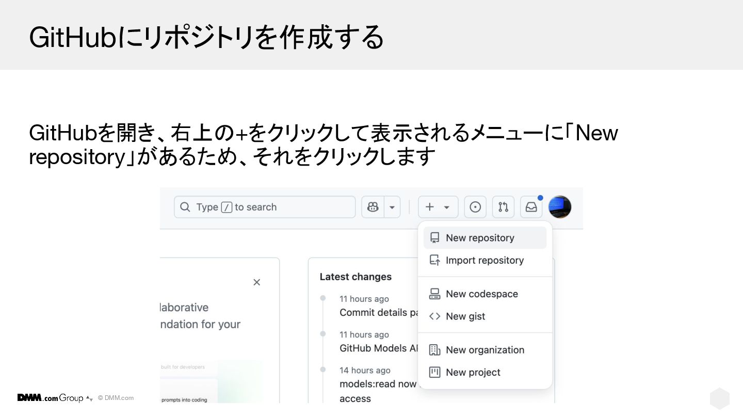Click the 'Latest changes' heading
This screenshot has width=743, height=418.
point(356,277)
